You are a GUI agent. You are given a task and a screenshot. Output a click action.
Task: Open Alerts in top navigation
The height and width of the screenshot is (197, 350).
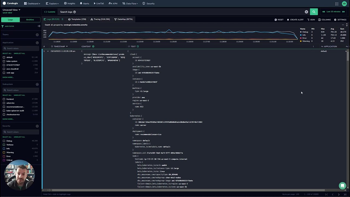(x=84, y=4)
